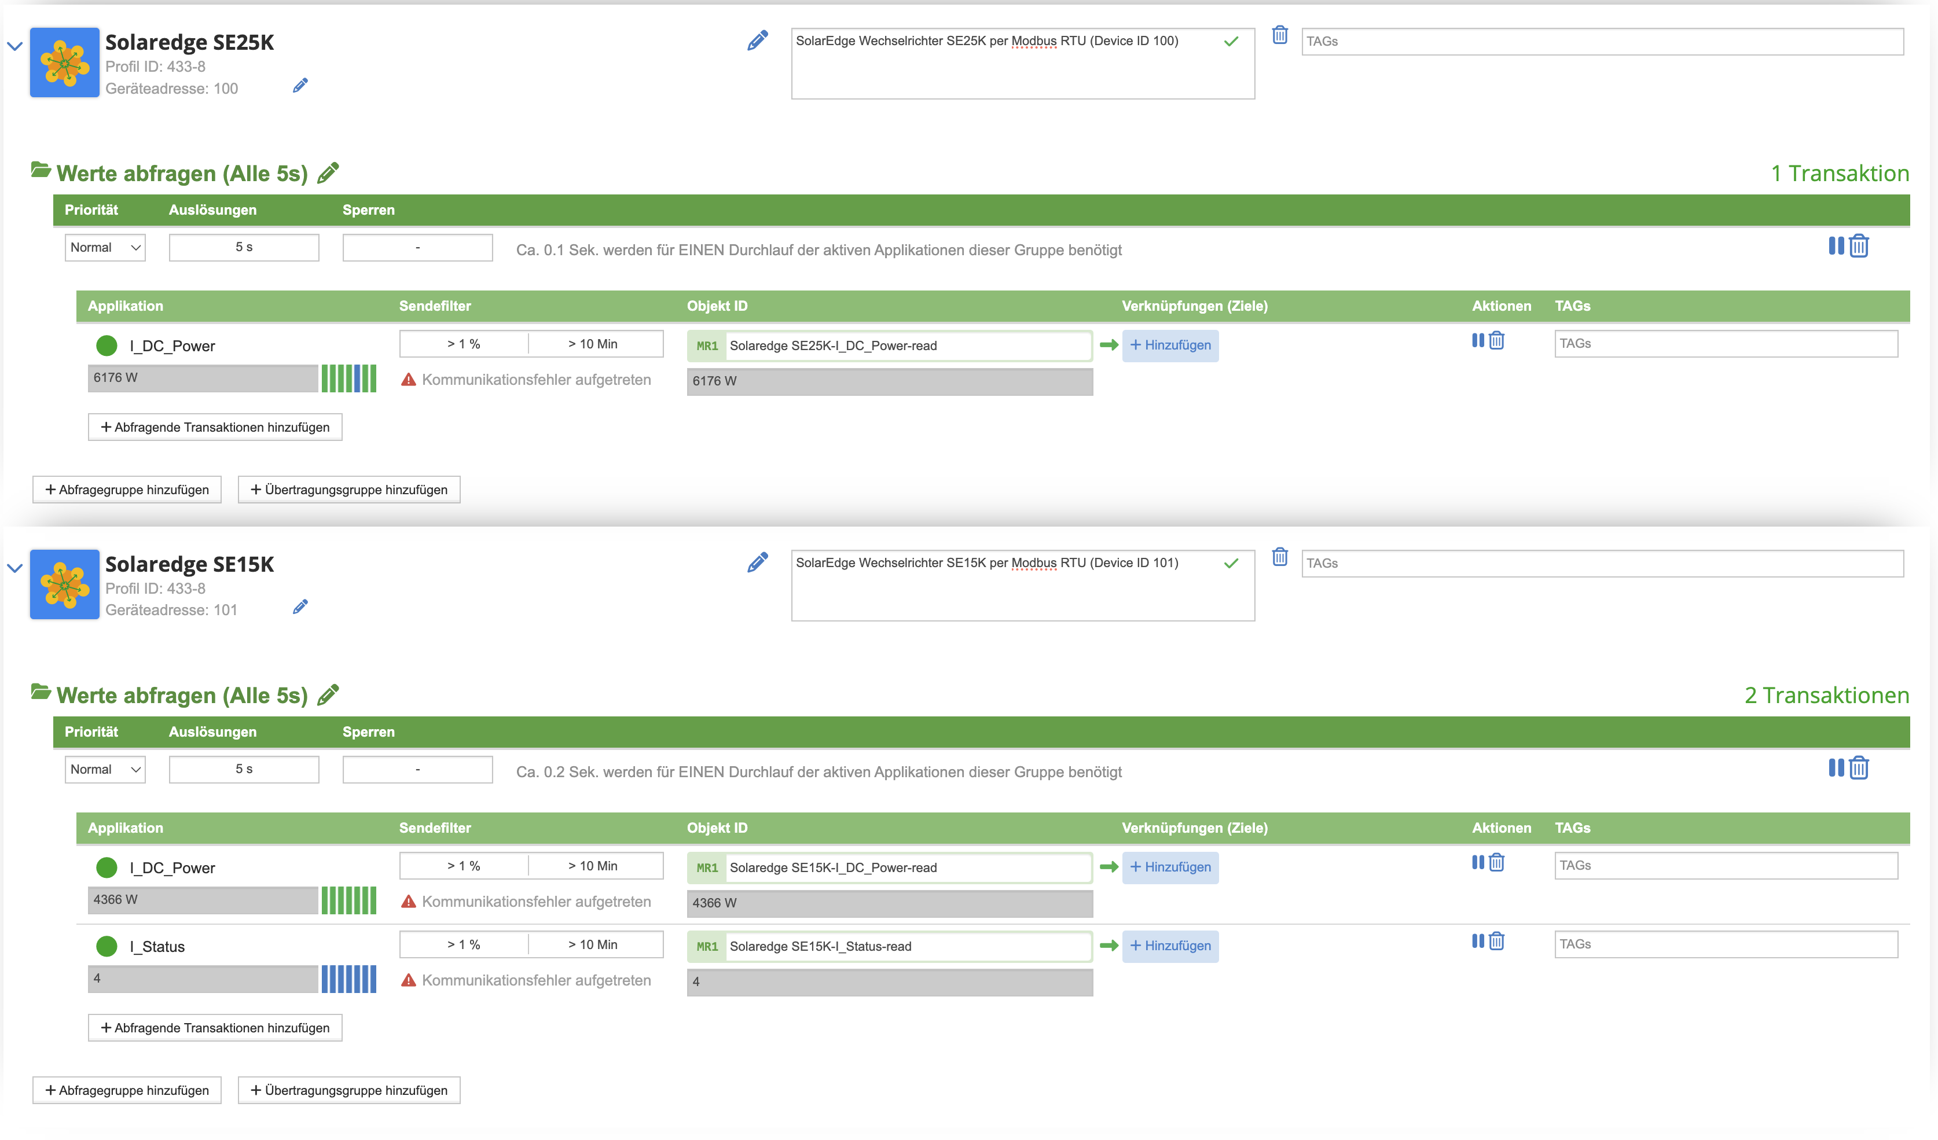Viewport: 1938px width, 1140px height.
Task: Click TAGs field for SE15K I_DC_Power
Action: pos(1727,866)
